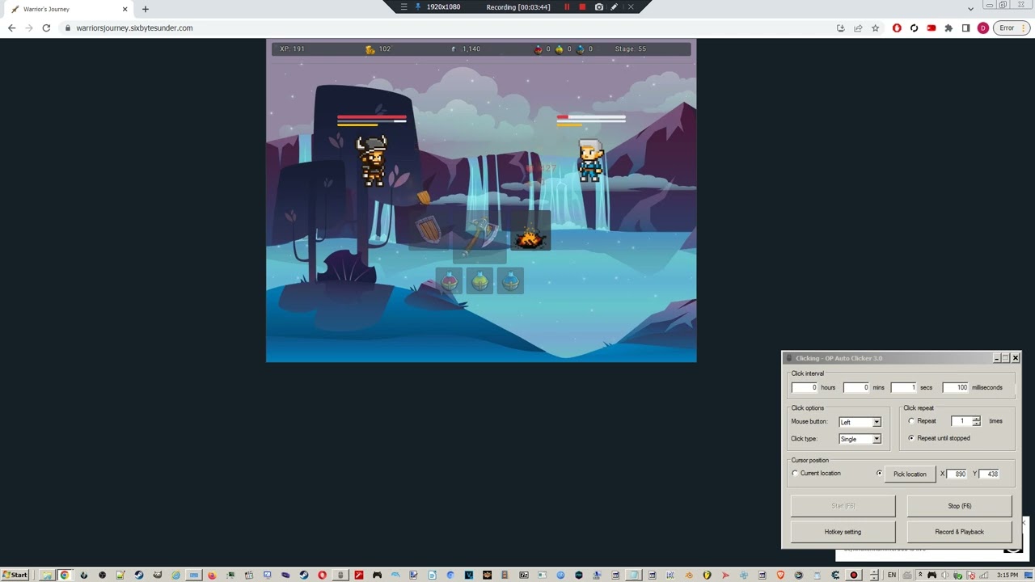Click the 3:15 PM system clock
1035x582 pixels.
[1008, 575]
